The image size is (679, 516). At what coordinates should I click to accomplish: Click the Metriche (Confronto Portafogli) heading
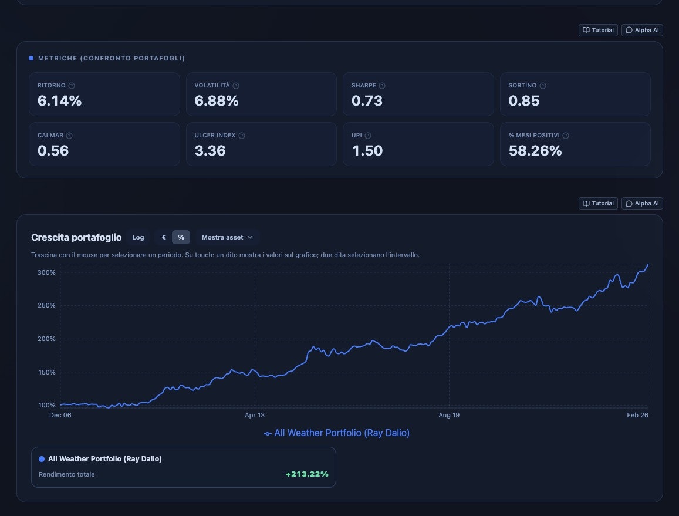[112, 58]
